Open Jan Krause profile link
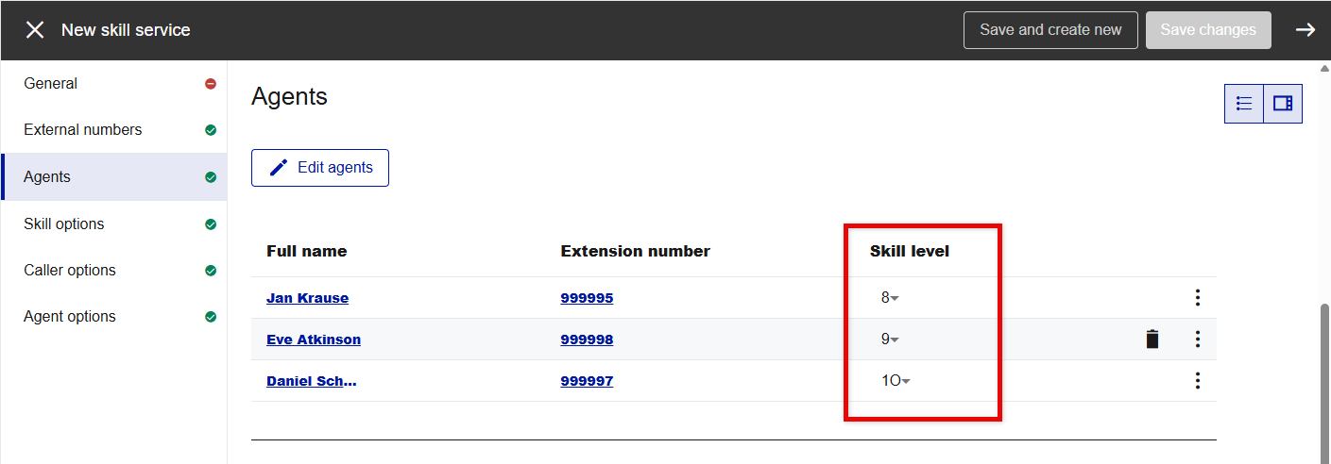Viewport: 1331px width, 464px height. (x=307, y=298)
